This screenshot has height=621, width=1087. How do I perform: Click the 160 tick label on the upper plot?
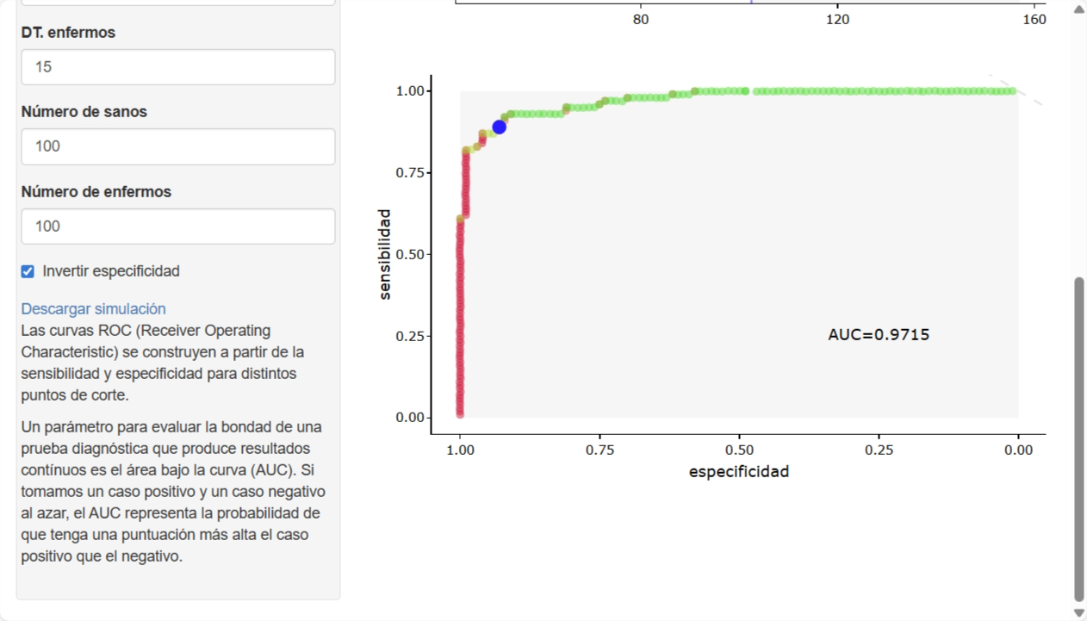click(x=1034, y=19)
